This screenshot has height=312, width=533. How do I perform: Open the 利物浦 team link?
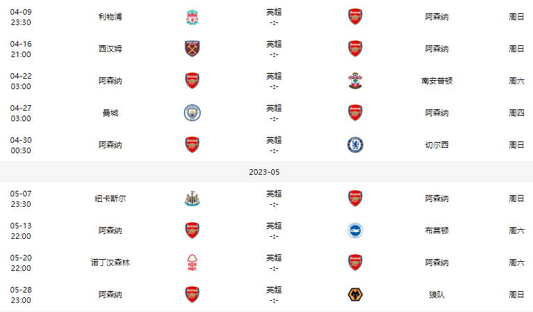pos(110,17)
